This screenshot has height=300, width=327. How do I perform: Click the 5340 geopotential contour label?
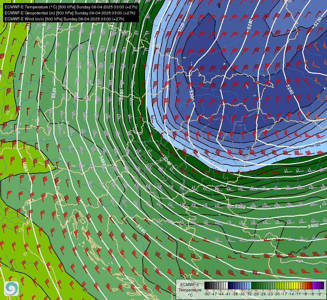167,161
